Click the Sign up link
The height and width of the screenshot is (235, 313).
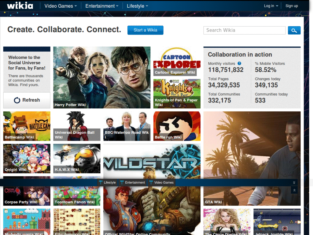tap(291, 6)
